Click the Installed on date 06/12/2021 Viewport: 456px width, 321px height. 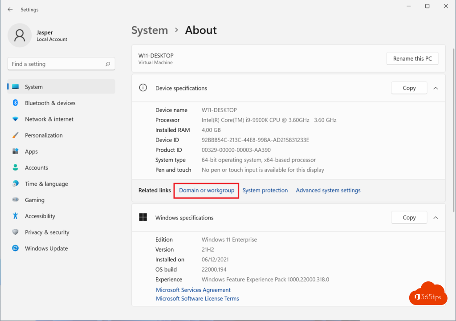click(215, 260)
